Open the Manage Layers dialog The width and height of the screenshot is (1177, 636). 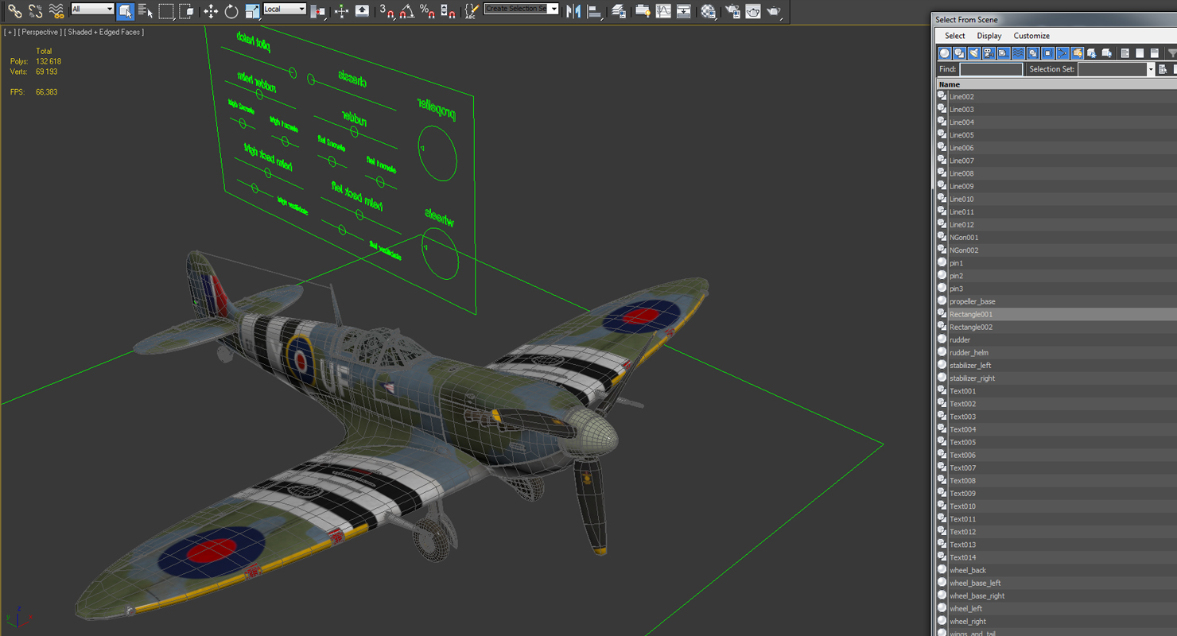pyautogui.click(x=619, y=11)
